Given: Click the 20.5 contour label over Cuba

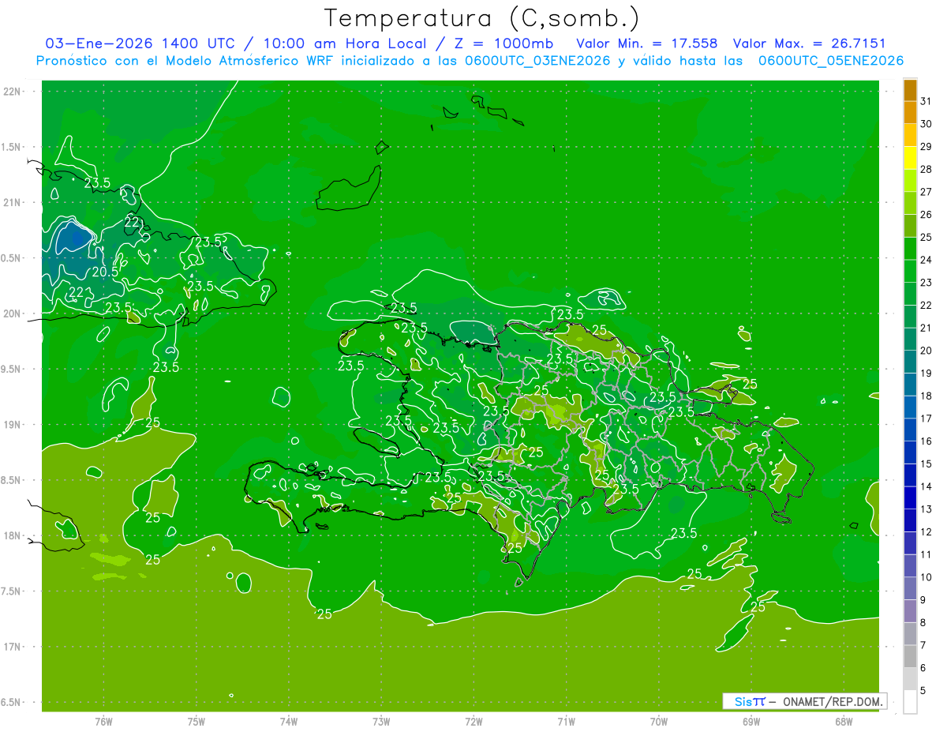Looking at the screenshot, I should [105, 272].
